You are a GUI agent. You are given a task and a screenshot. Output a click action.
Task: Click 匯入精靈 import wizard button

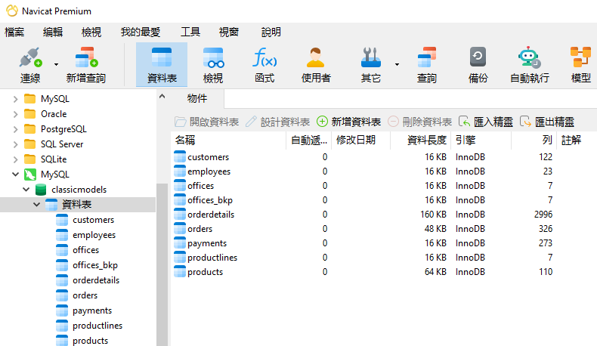pos(485,122)
